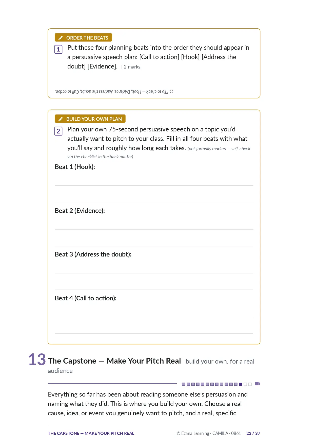Click the question number 2 box
This screenshot has width=314, height=445.
click(x=58, y=131)
